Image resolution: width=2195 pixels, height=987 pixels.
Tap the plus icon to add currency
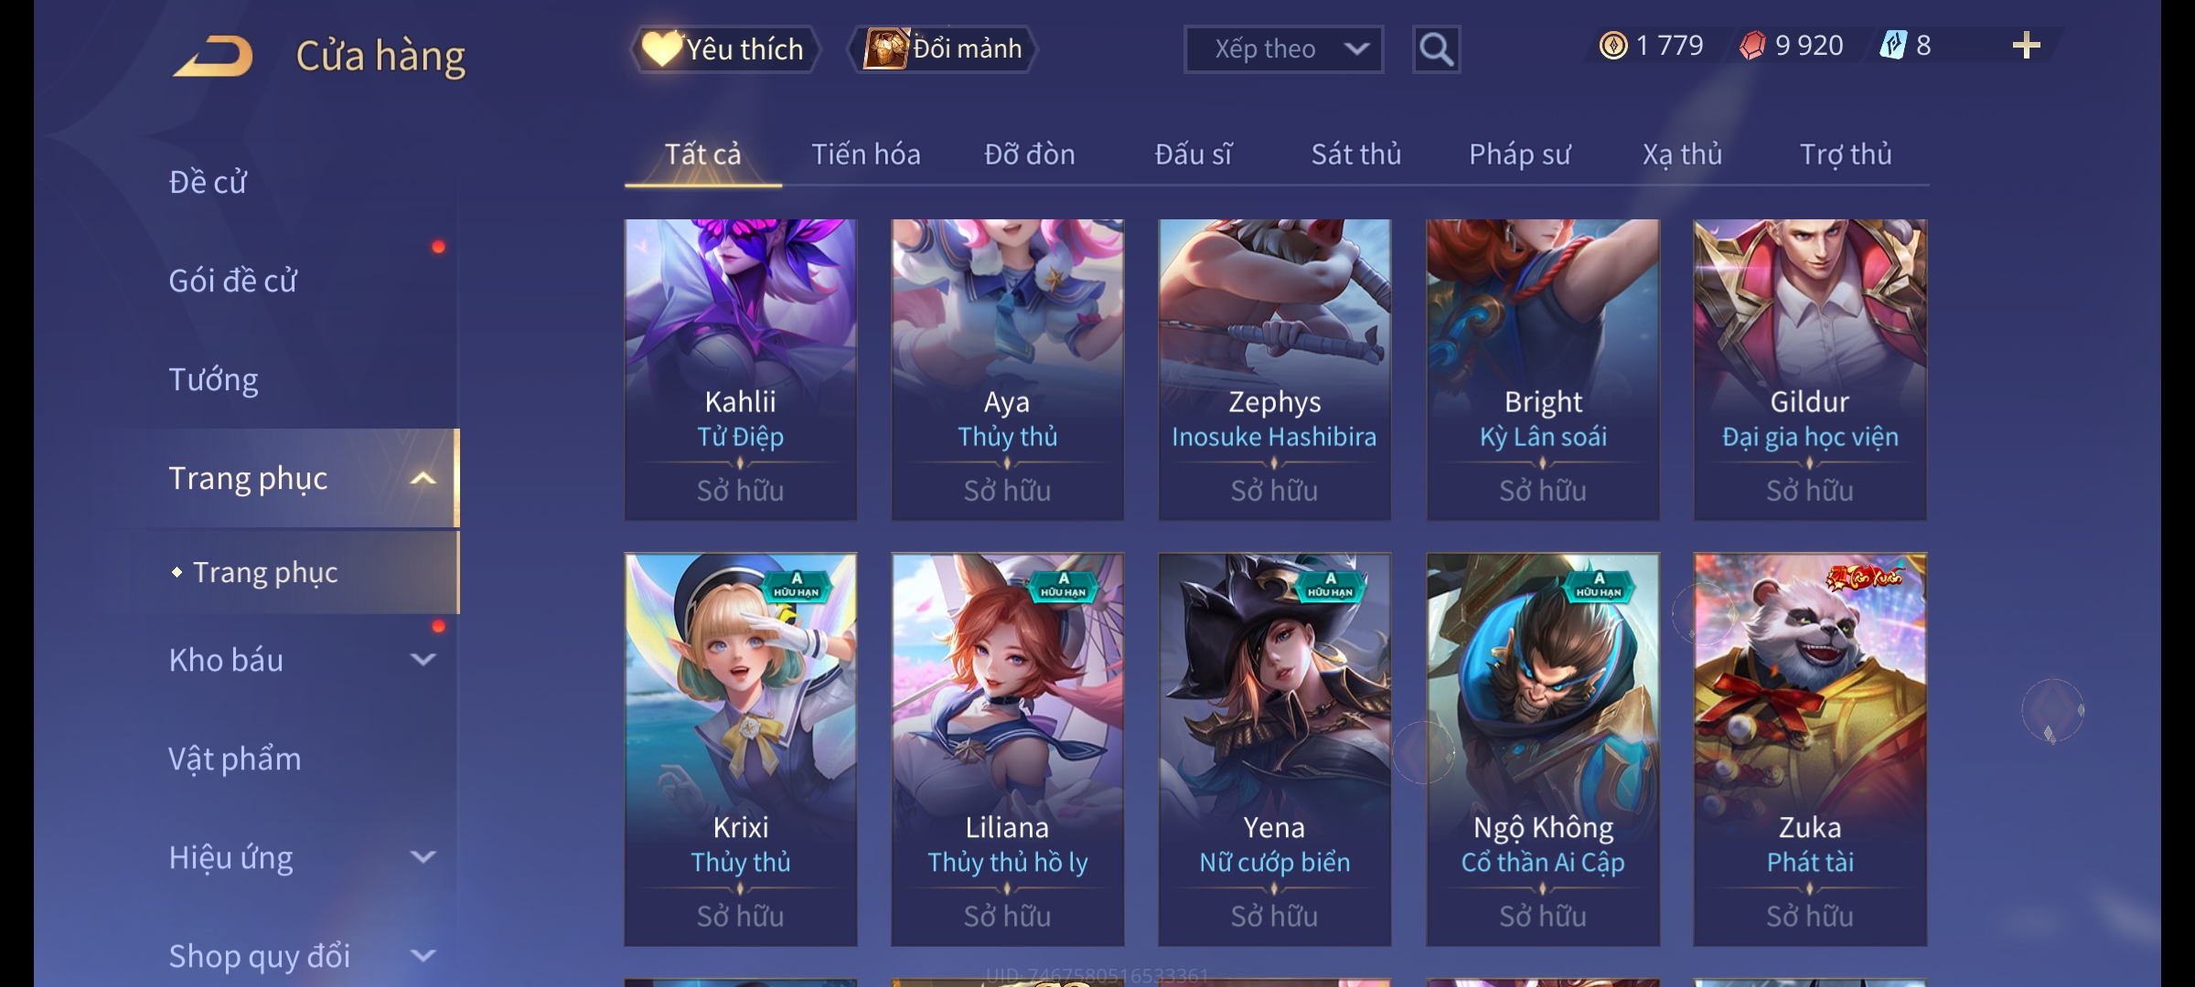[x=2026, y=46]
